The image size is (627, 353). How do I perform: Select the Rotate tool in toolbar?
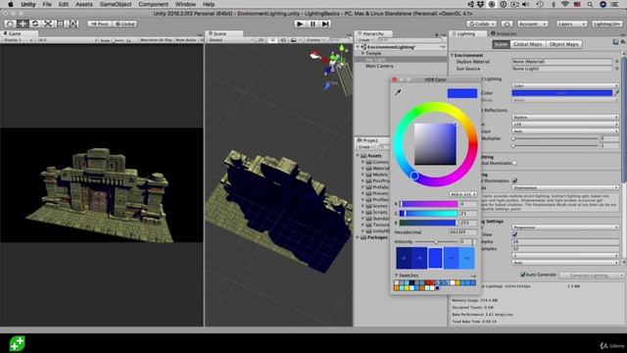coord(35,24)
